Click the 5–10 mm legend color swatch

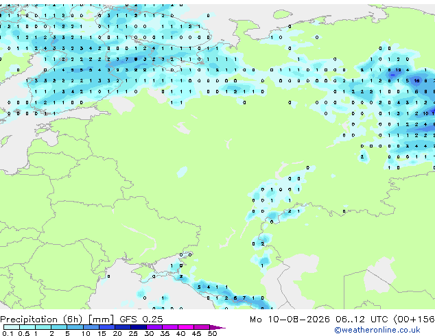click(x=75, y=327)
